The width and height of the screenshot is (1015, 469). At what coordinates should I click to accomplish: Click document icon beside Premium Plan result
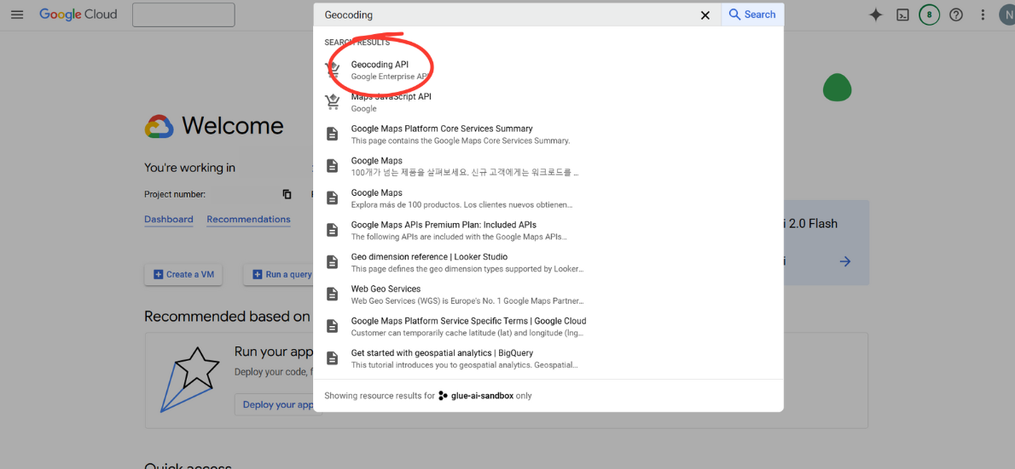pos(332,230)
